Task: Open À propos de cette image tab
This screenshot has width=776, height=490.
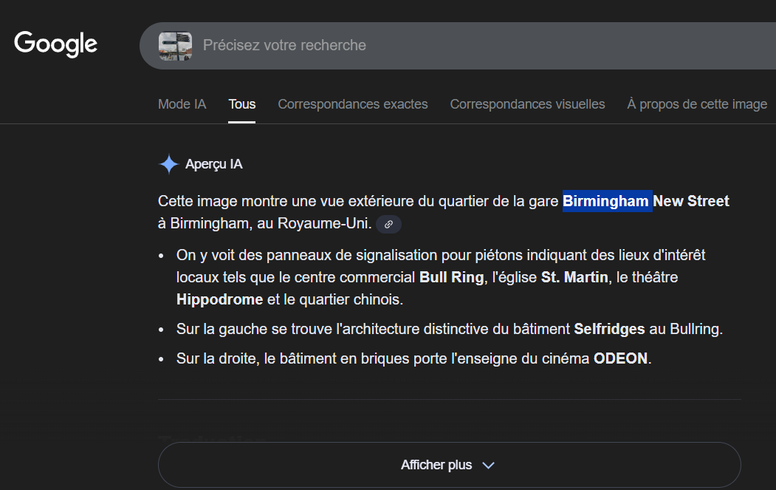Action: point(697,104)
